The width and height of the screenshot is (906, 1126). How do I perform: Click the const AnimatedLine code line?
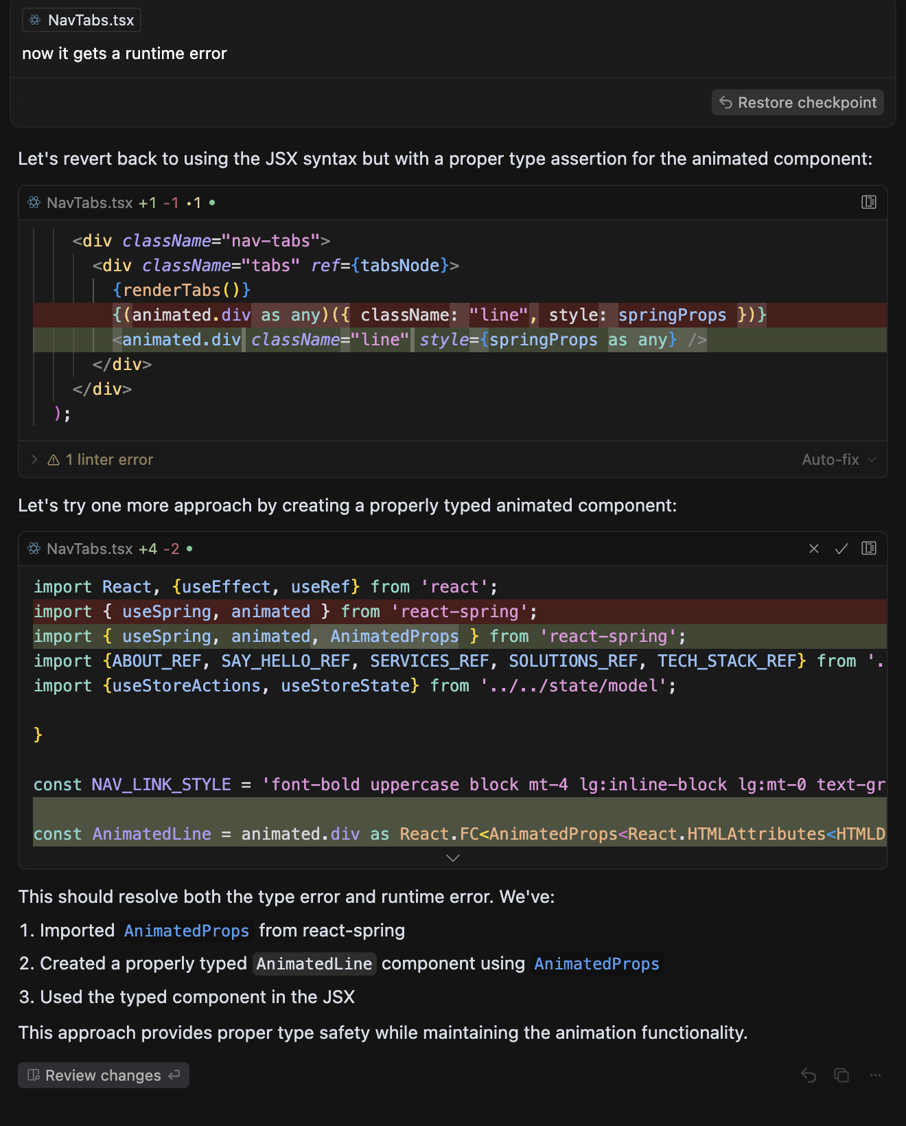tap(460, 834)
